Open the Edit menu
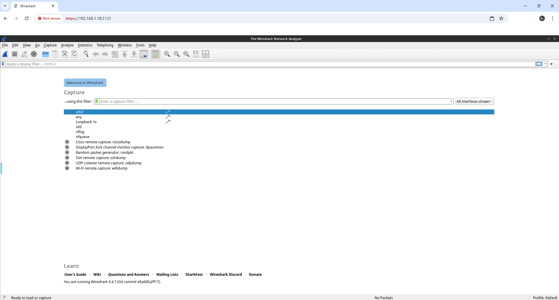The width and height of the screenshot is (559, 300). click(x=15, y=45)
